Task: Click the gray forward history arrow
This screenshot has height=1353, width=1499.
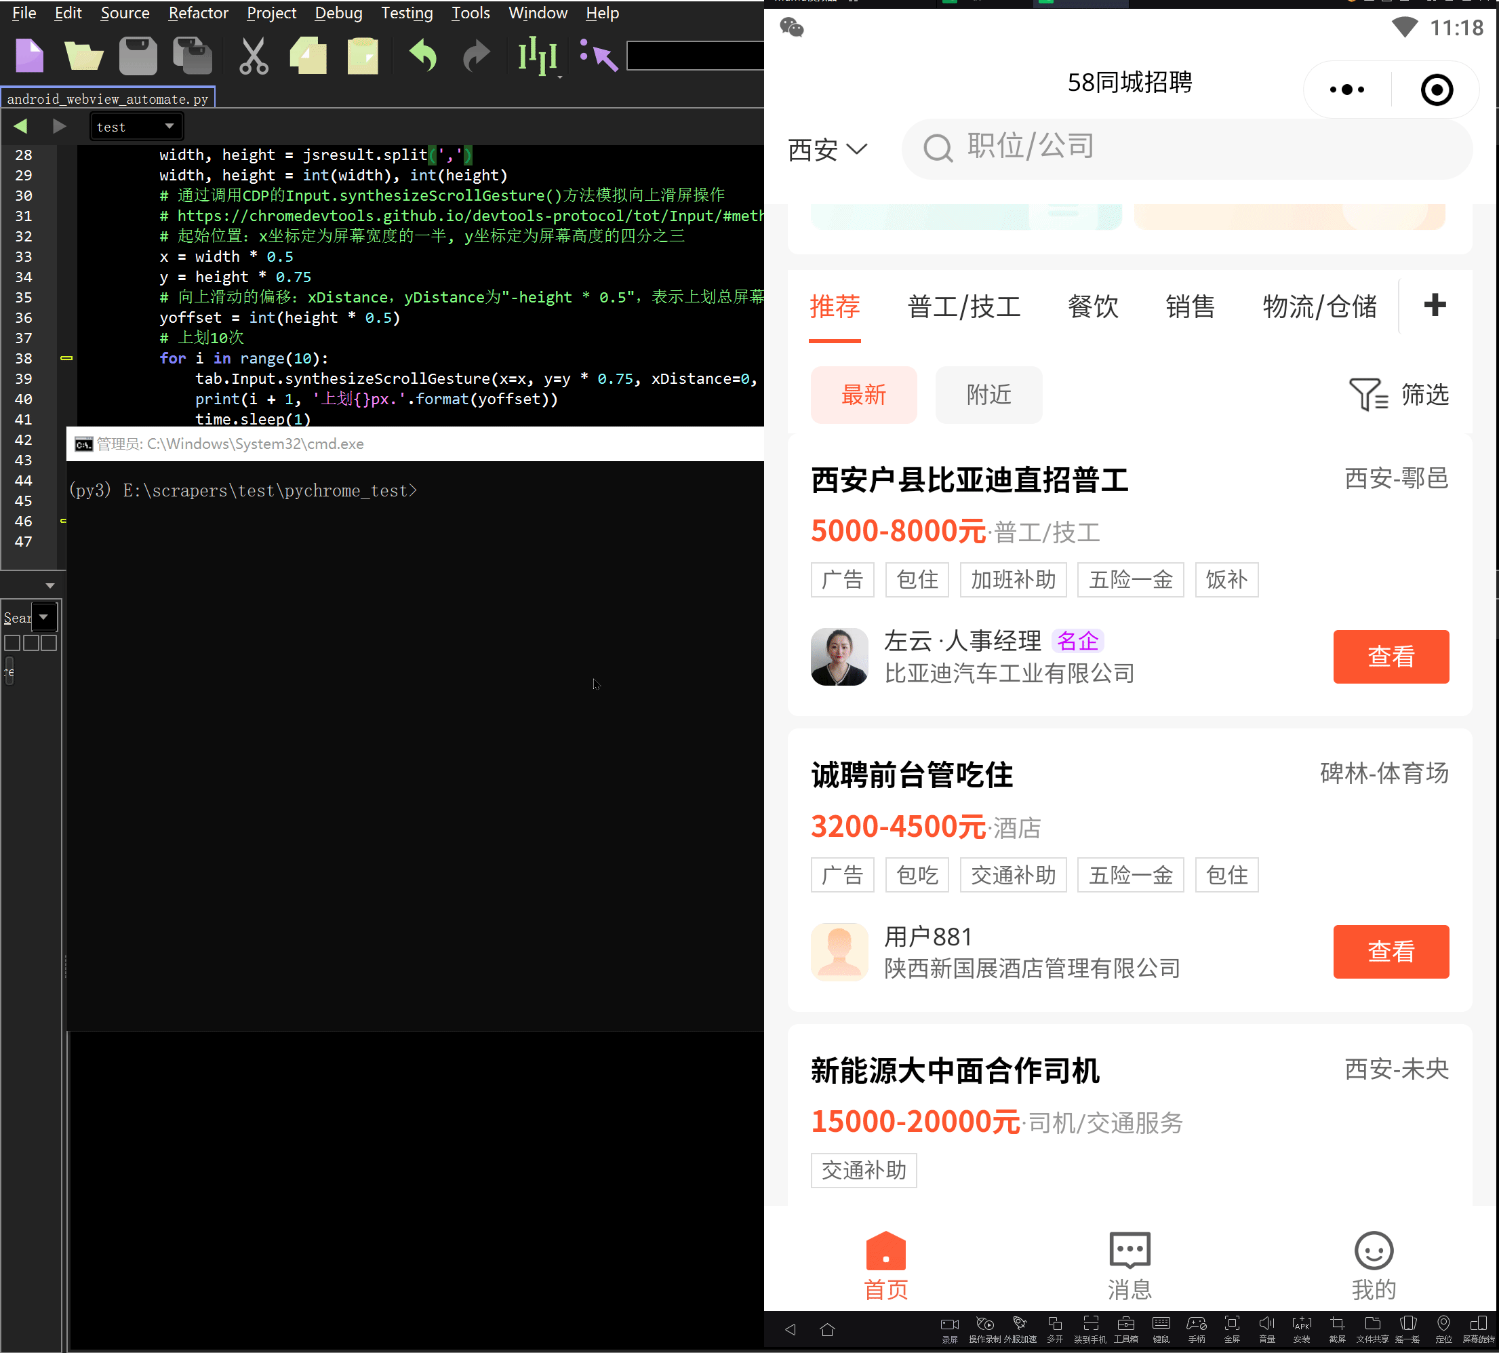Action: (60, 126)
